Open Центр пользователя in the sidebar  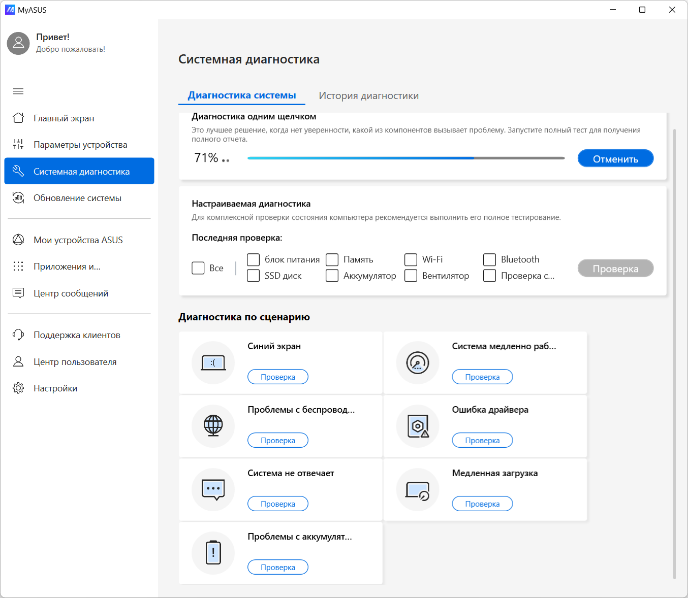75,362
